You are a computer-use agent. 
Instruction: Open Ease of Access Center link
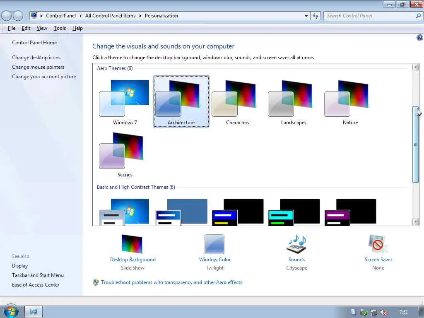pyautogui.click(x=36, y=285)
